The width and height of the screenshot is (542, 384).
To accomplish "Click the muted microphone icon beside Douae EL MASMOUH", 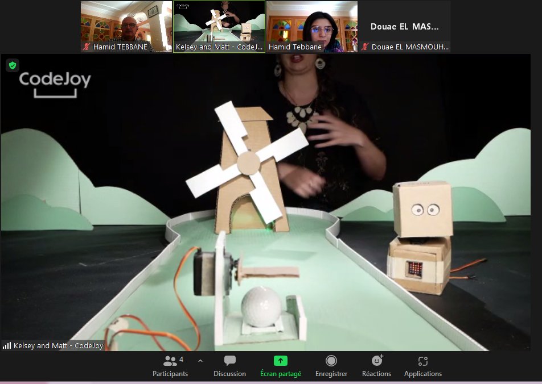I will point(365,47).
